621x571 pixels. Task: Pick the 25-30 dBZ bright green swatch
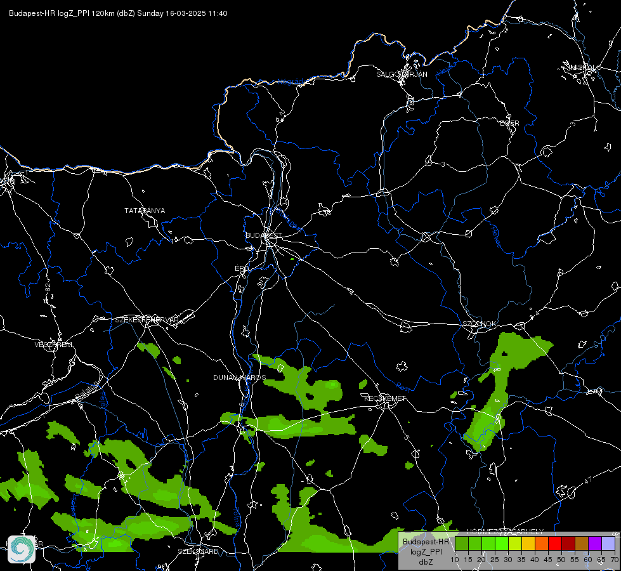[502, 543]
